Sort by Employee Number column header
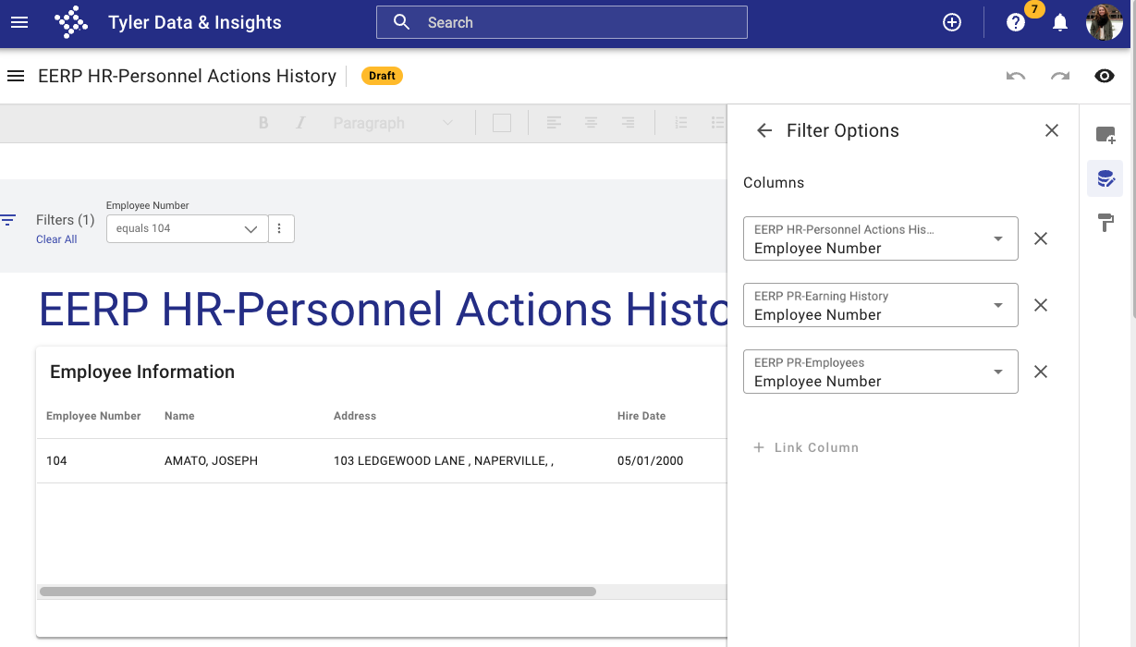Viewport: 1136px width, 647px height. (93, 416)
